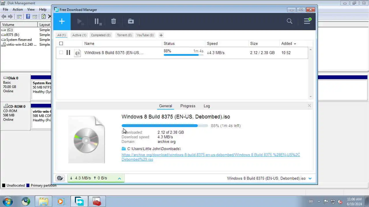Filter by Active (1) downloads
Image resolution: width=369 pixels, height=207 pixels.
click(79, 35)
